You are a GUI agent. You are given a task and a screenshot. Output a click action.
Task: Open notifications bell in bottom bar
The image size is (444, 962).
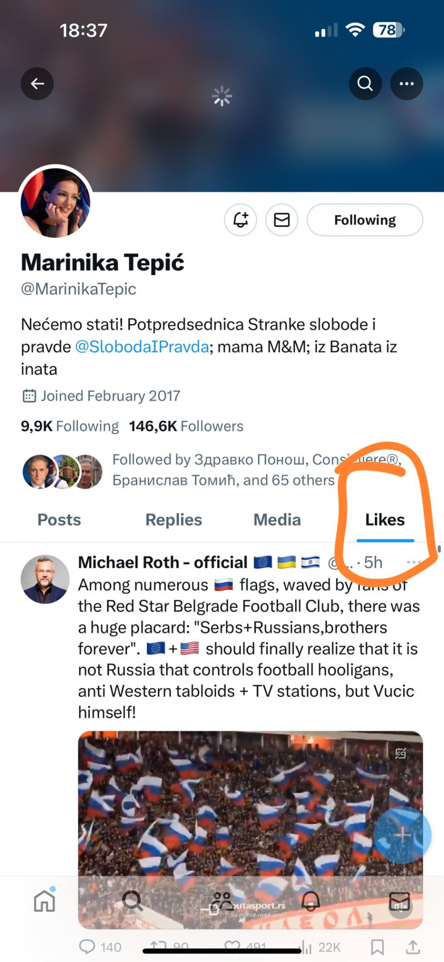tap(310, 901)
